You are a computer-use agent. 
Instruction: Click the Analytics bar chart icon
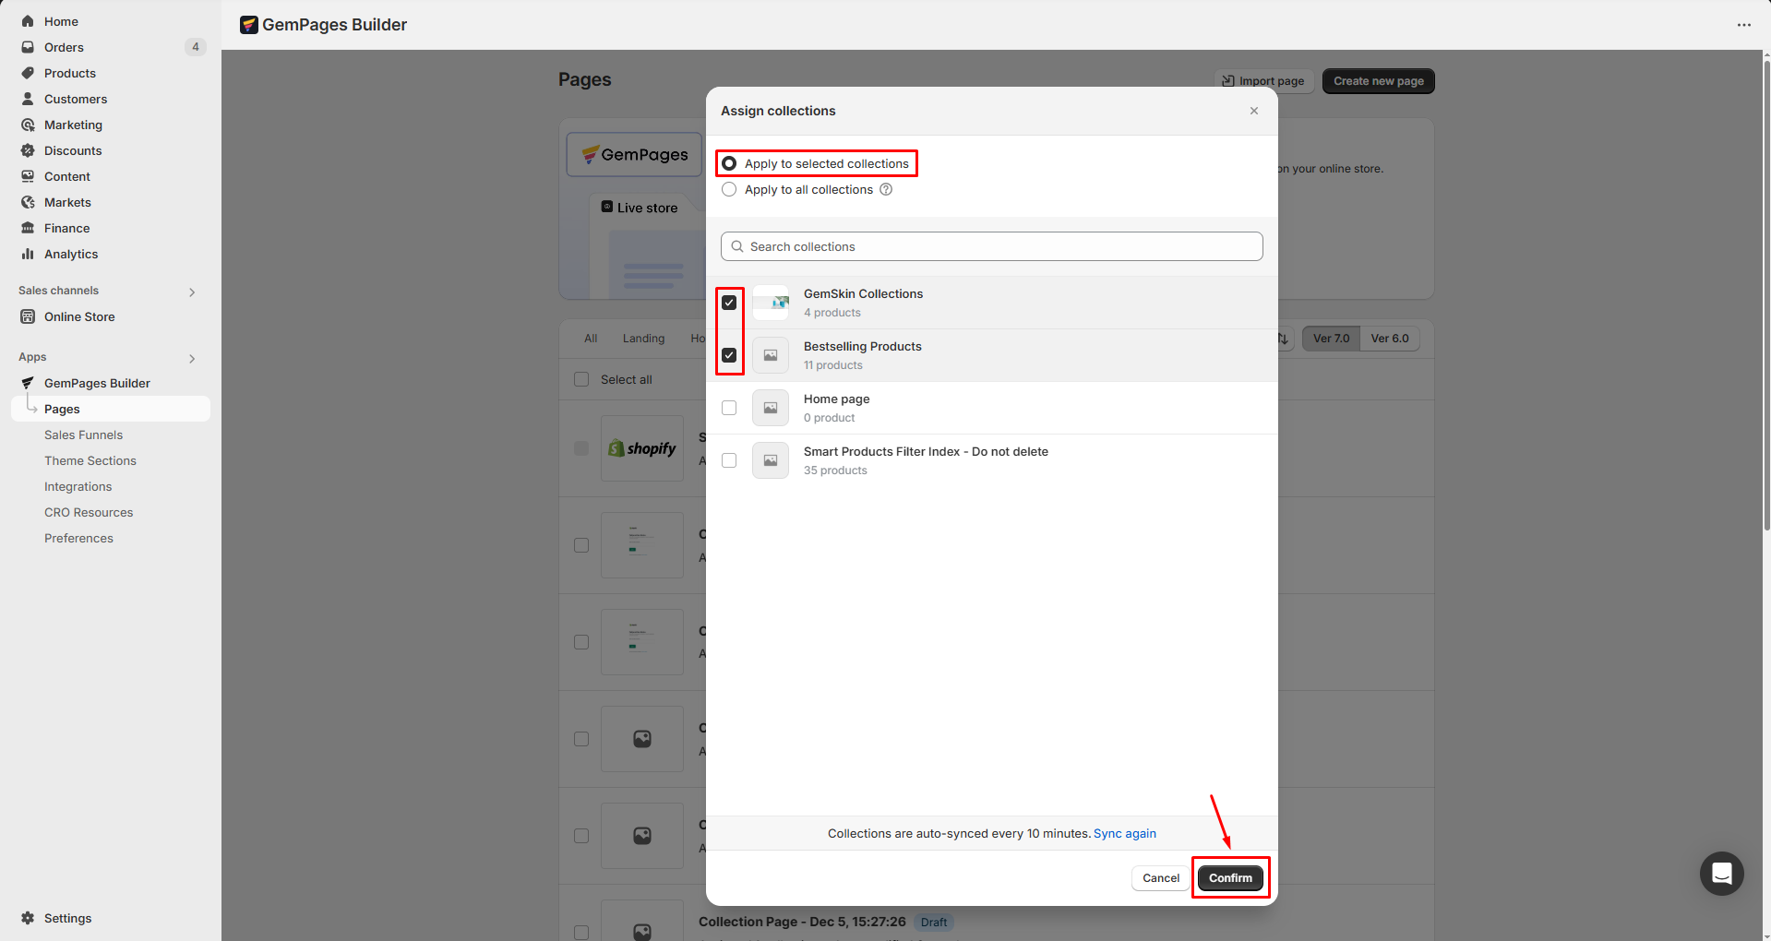coord(28,254)
